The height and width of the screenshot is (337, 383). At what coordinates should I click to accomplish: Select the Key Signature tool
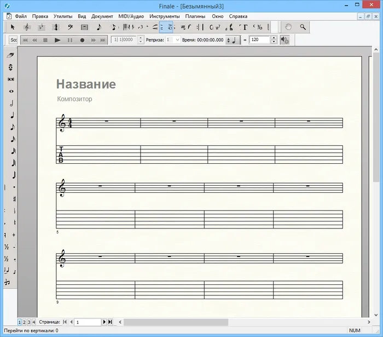[x=41, y=27]
